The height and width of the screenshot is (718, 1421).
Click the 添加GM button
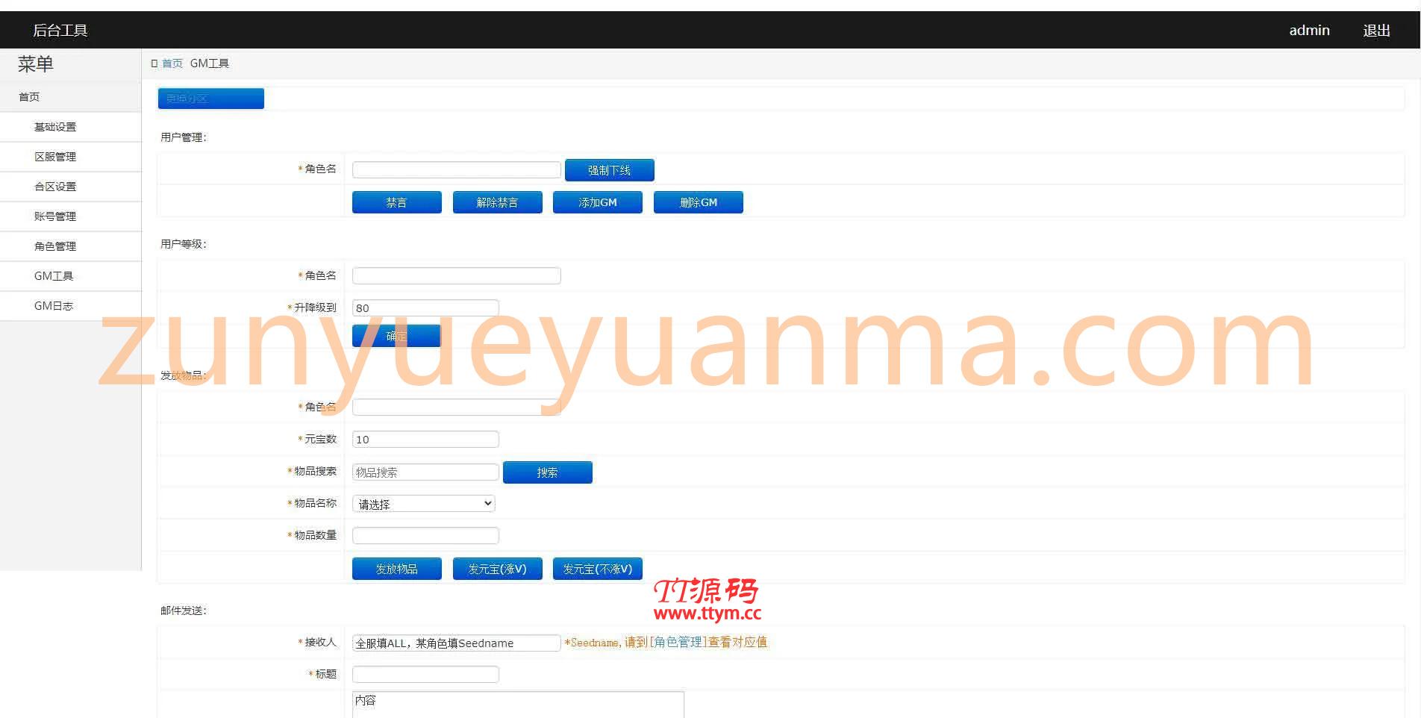[x=598, y=202]
